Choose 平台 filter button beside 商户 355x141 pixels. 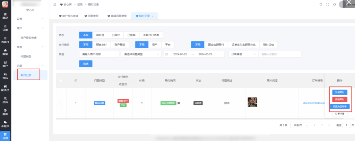(168, 44)
